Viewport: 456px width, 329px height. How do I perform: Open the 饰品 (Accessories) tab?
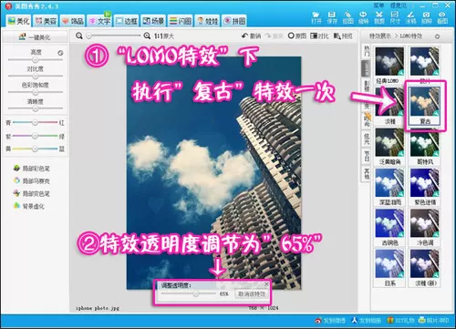coord(72,21)
